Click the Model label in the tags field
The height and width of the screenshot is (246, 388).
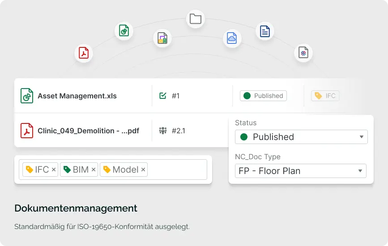125,170
